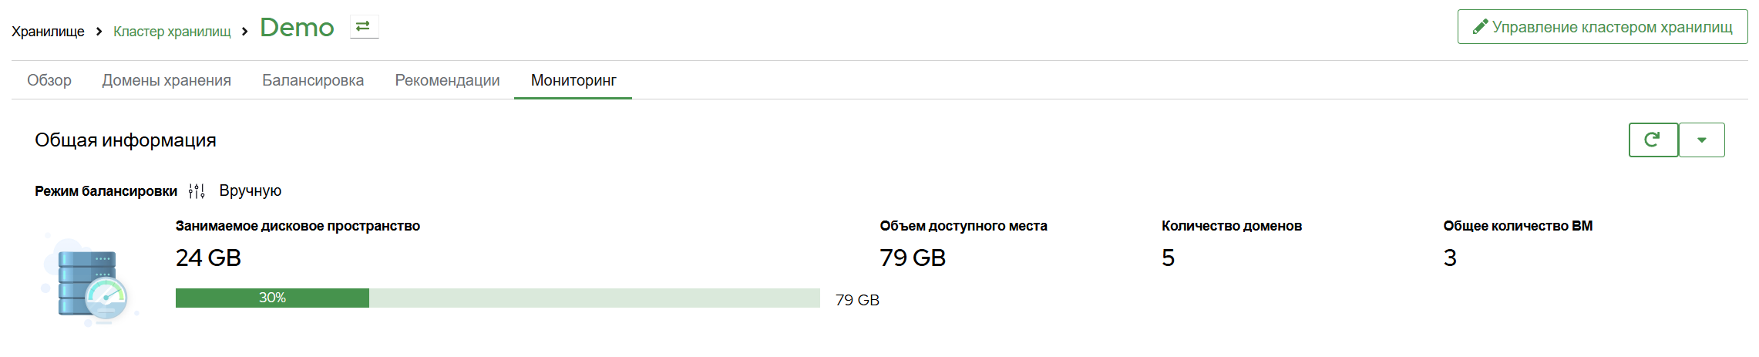This screenshot has height=357, width=1759.
Task: Click the Demo cluster title
Action: click(297, 28)
